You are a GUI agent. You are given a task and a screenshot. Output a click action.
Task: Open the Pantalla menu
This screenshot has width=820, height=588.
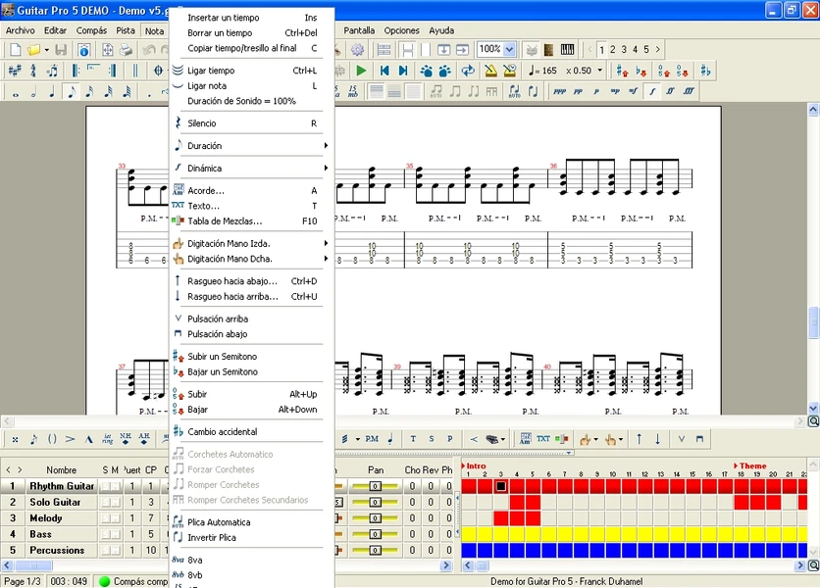click(x=359, y=30)
